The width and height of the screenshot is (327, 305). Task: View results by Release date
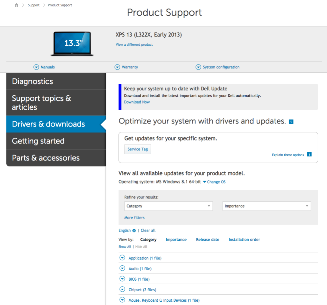click(x=208, y=240)
